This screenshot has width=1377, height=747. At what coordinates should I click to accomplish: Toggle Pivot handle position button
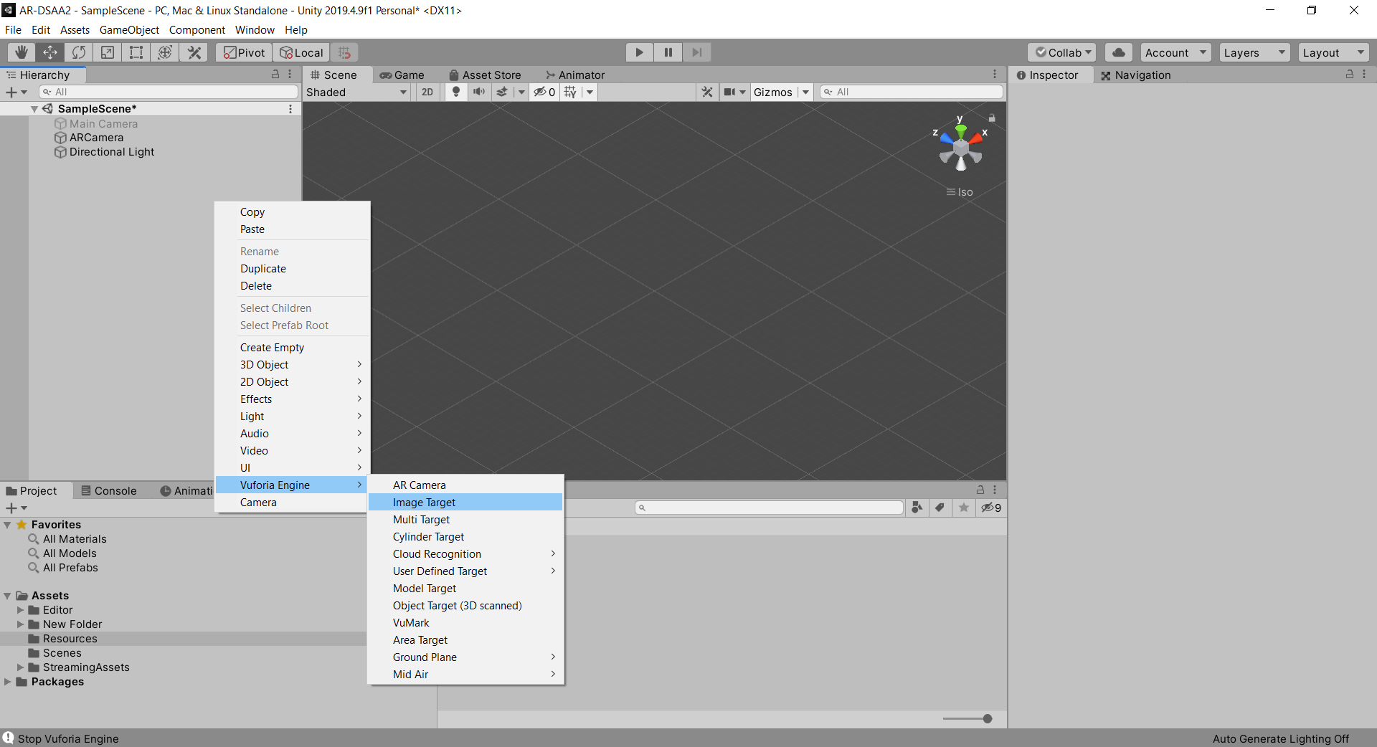(244, 52)
